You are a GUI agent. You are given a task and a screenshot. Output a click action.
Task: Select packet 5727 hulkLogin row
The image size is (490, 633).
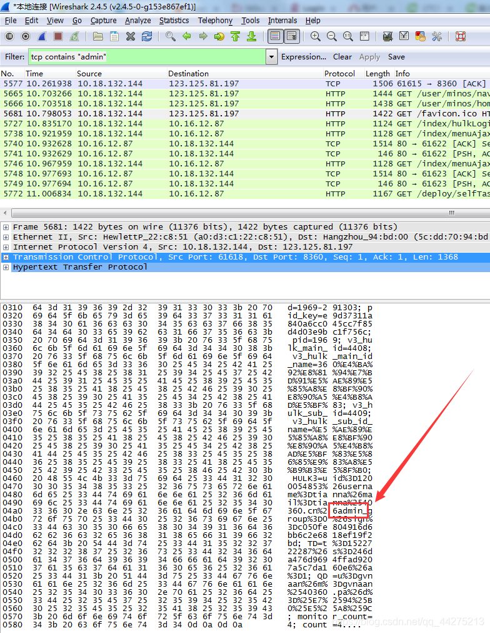[x=245, y=123]
